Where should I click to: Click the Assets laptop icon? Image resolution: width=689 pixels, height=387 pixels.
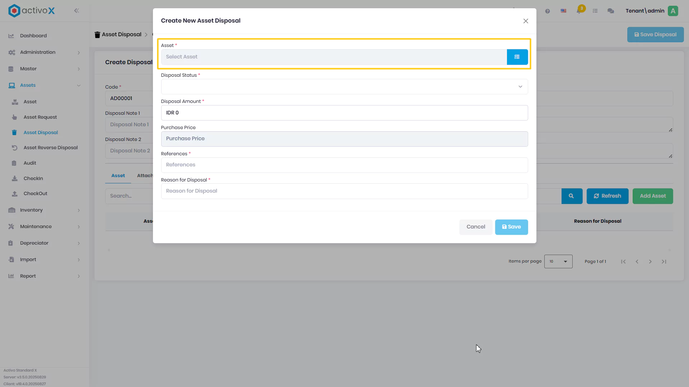click(x=12, y=85)
